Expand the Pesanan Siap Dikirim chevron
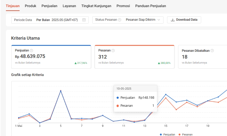The height and width of the screenshot is (136, 227). pyautogui.click(x=159, y=20)
